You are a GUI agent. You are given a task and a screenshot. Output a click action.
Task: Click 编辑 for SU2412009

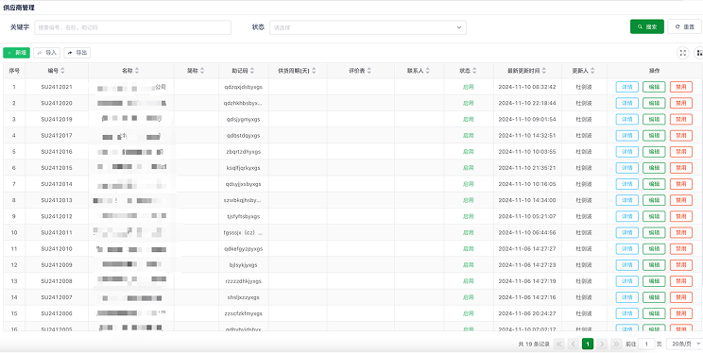click(654, 264)
